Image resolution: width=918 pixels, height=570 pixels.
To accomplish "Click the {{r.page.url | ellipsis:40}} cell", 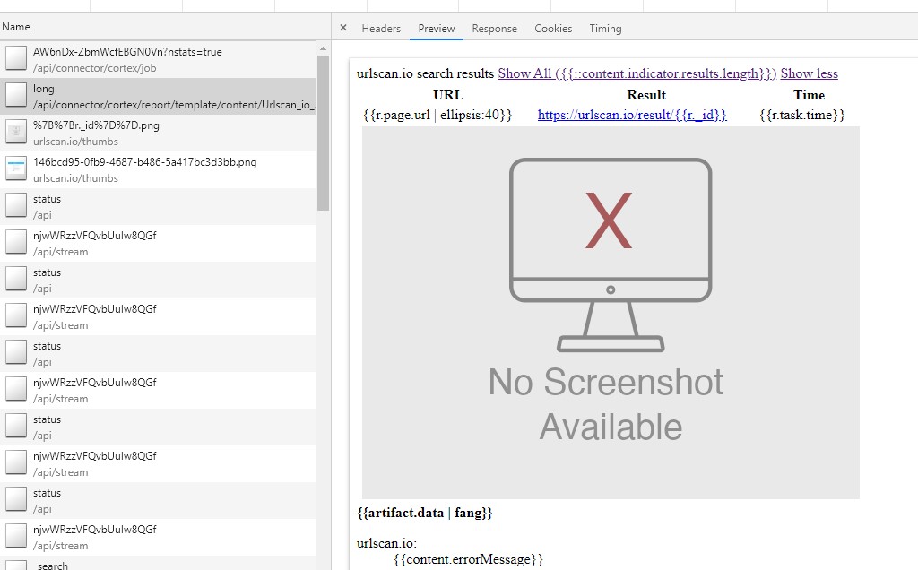I will point(437,115).
